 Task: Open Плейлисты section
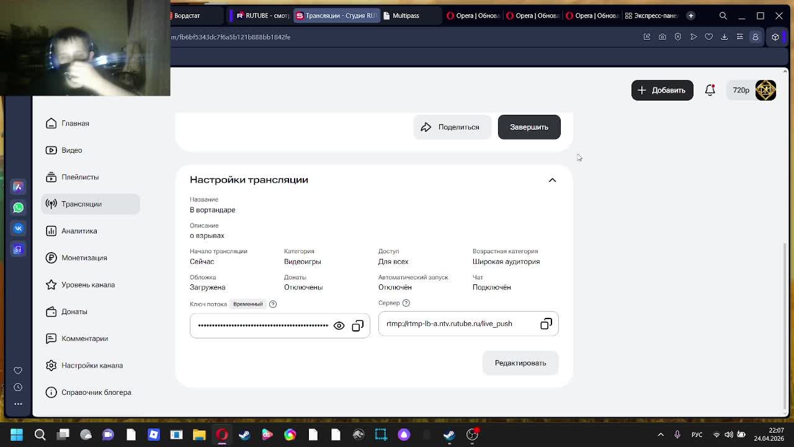pos(91,177)
